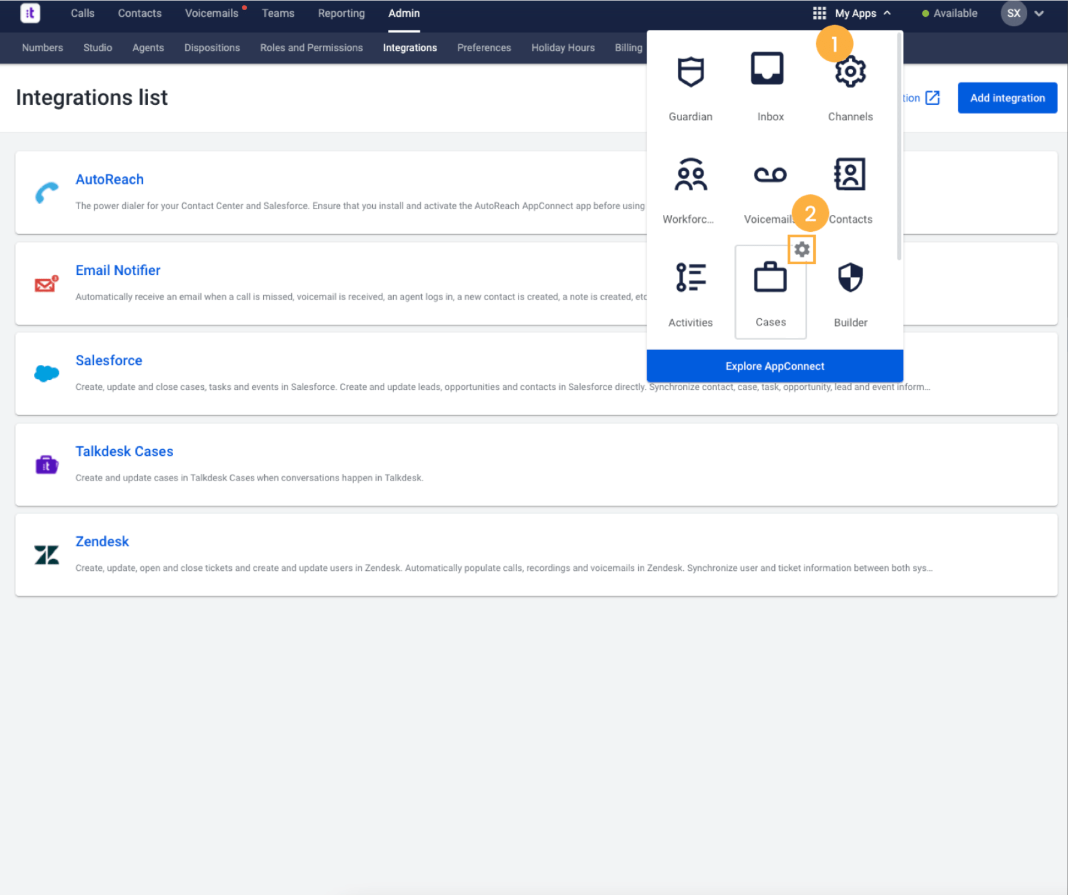Click the Zendesk logo thumbnail
The width and height of the screenshot is (1068, 895).
pyautogui.click(x=47, y=554)
